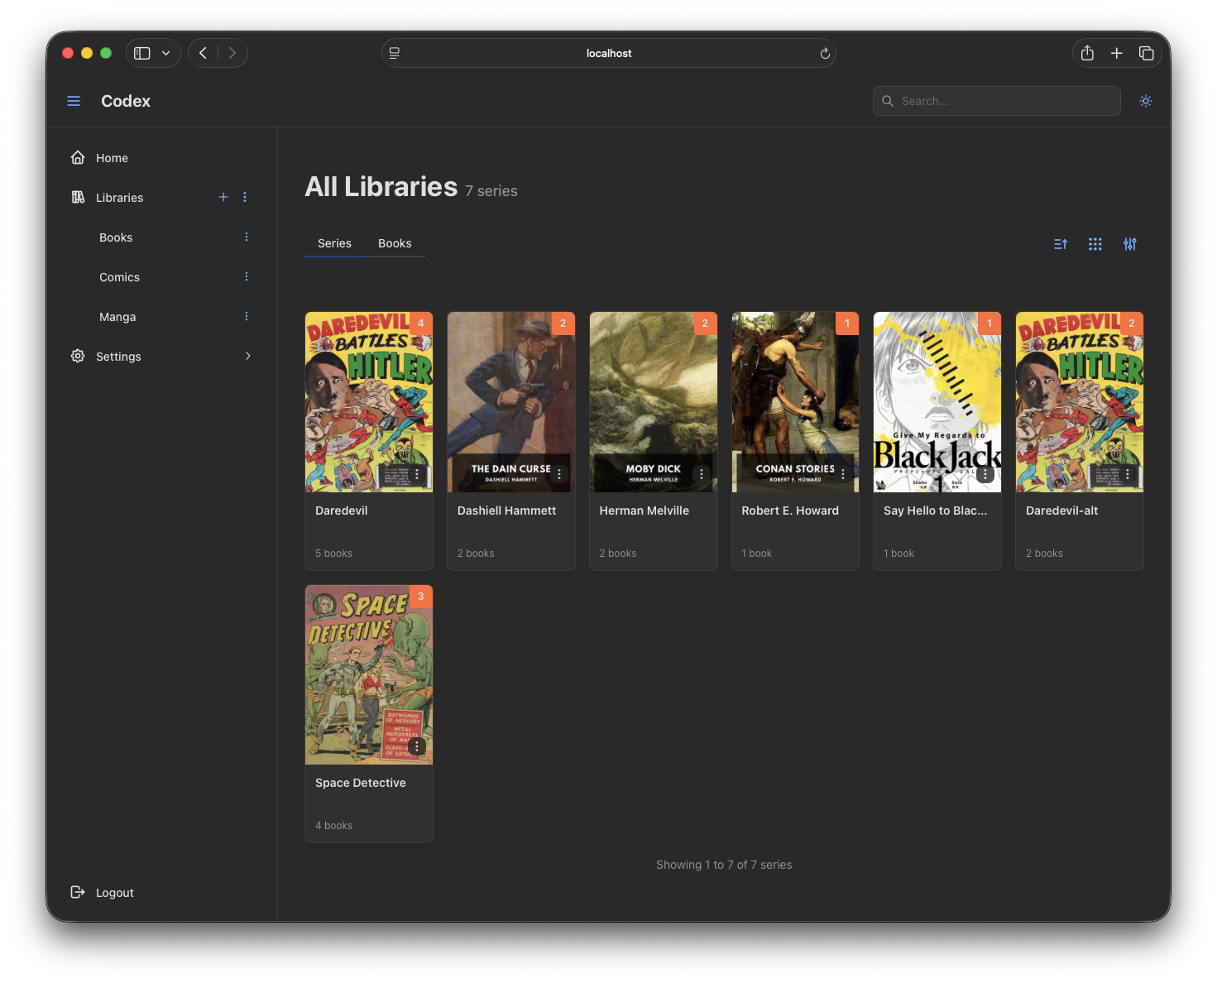Image resolution: width=1217 pixels, height=983 pixels.
Task: Switch the grid view layout icon
Action: [x=1095, y=244]
